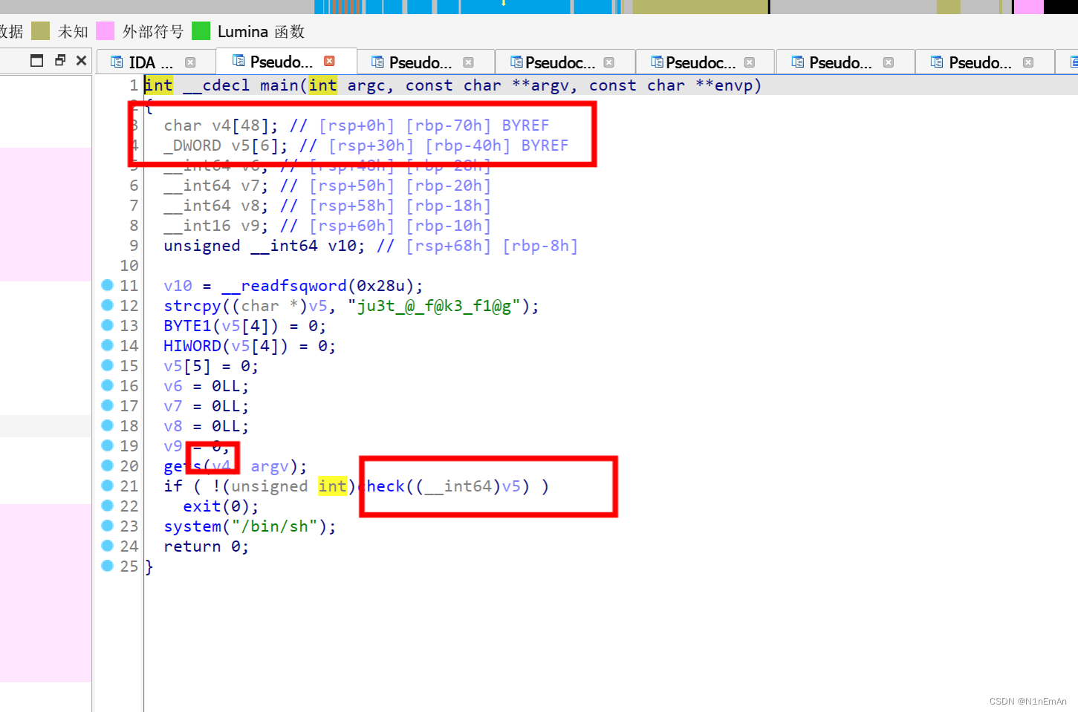Image resolution: width=1078 pixels, height=712 pixels.
Task: Set breakpoint dot on line 20 gets call
Action: (x=107, y=466)
